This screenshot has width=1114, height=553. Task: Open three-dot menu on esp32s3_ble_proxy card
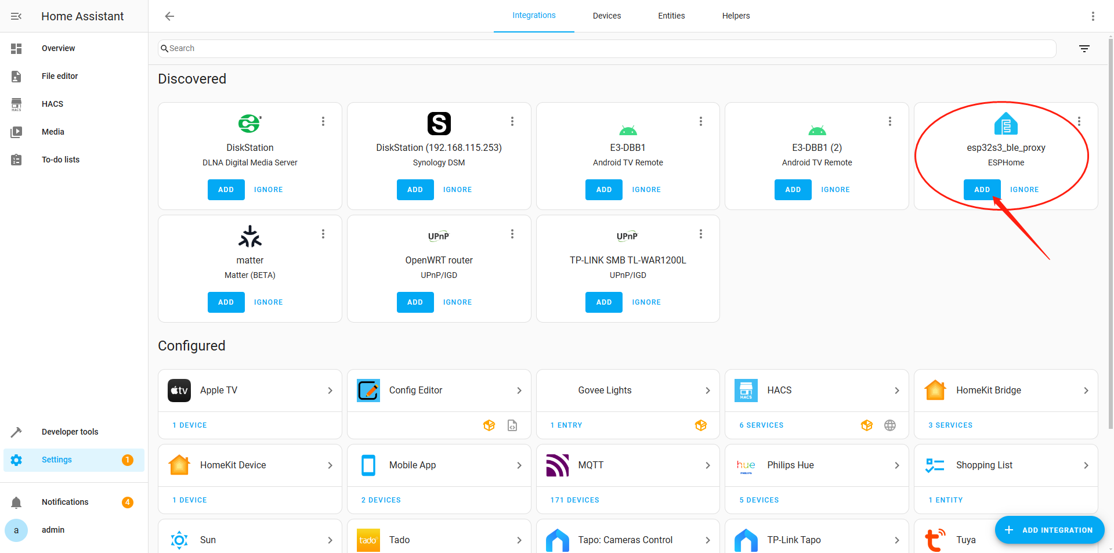tap(1079, 121)
